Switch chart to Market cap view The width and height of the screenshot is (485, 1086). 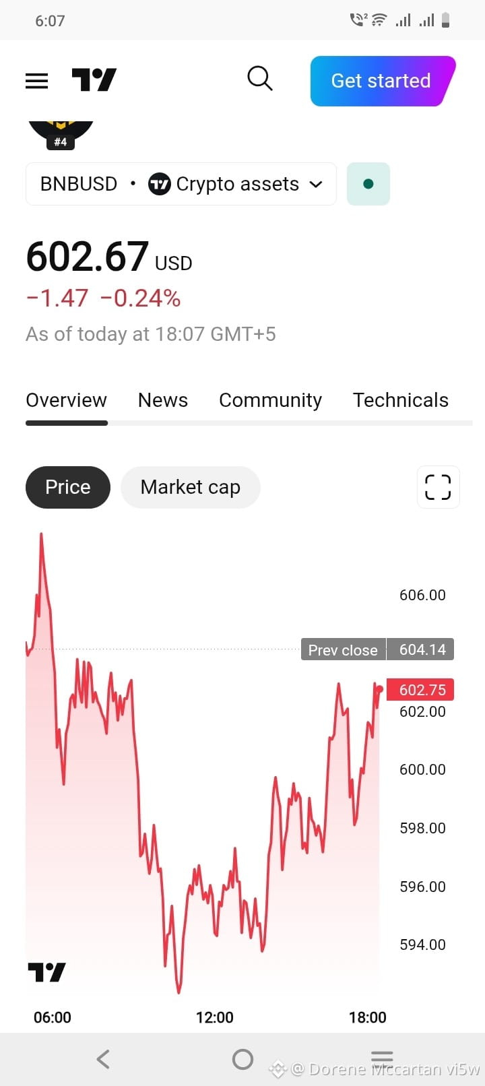coord(191,487)
